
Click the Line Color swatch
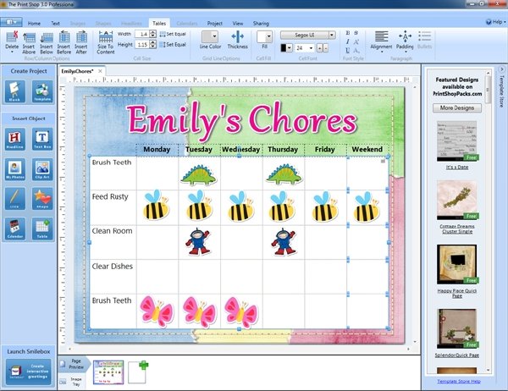click(207, 36)
